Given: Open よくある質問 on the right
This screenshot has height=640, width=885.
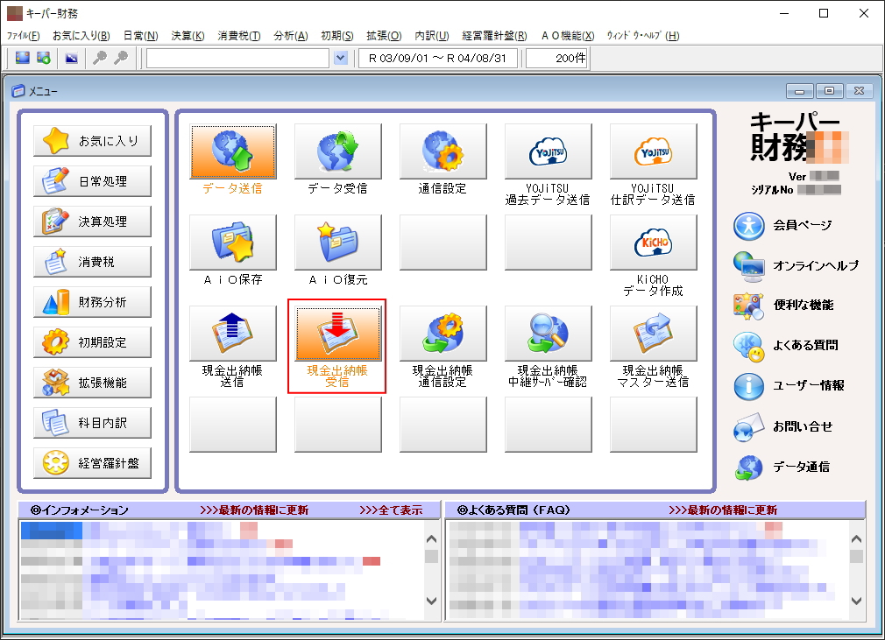Looking at the screenshot, I should pos(786,346).
